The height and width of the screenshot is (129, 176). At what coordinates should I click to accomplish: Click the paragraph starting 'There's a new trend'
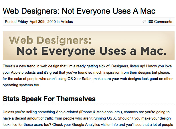88,75
